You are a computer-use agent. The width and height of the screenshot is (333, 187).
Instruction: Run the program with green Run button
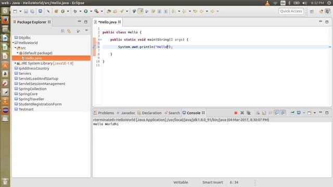[86, 11]
